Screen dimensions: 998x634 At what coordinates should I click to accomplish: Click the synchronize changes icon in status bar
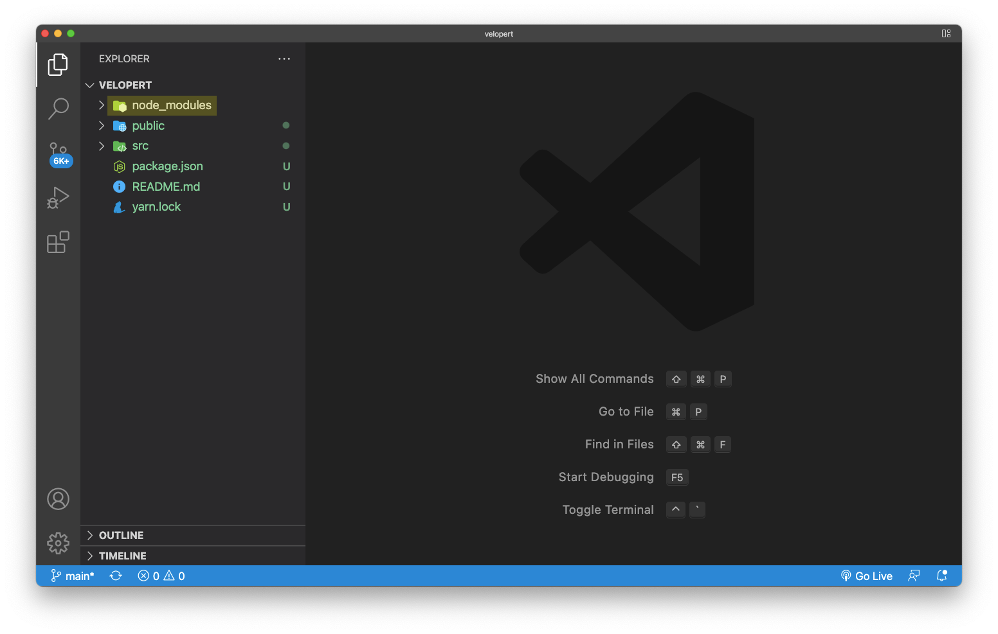pos(116,576)
